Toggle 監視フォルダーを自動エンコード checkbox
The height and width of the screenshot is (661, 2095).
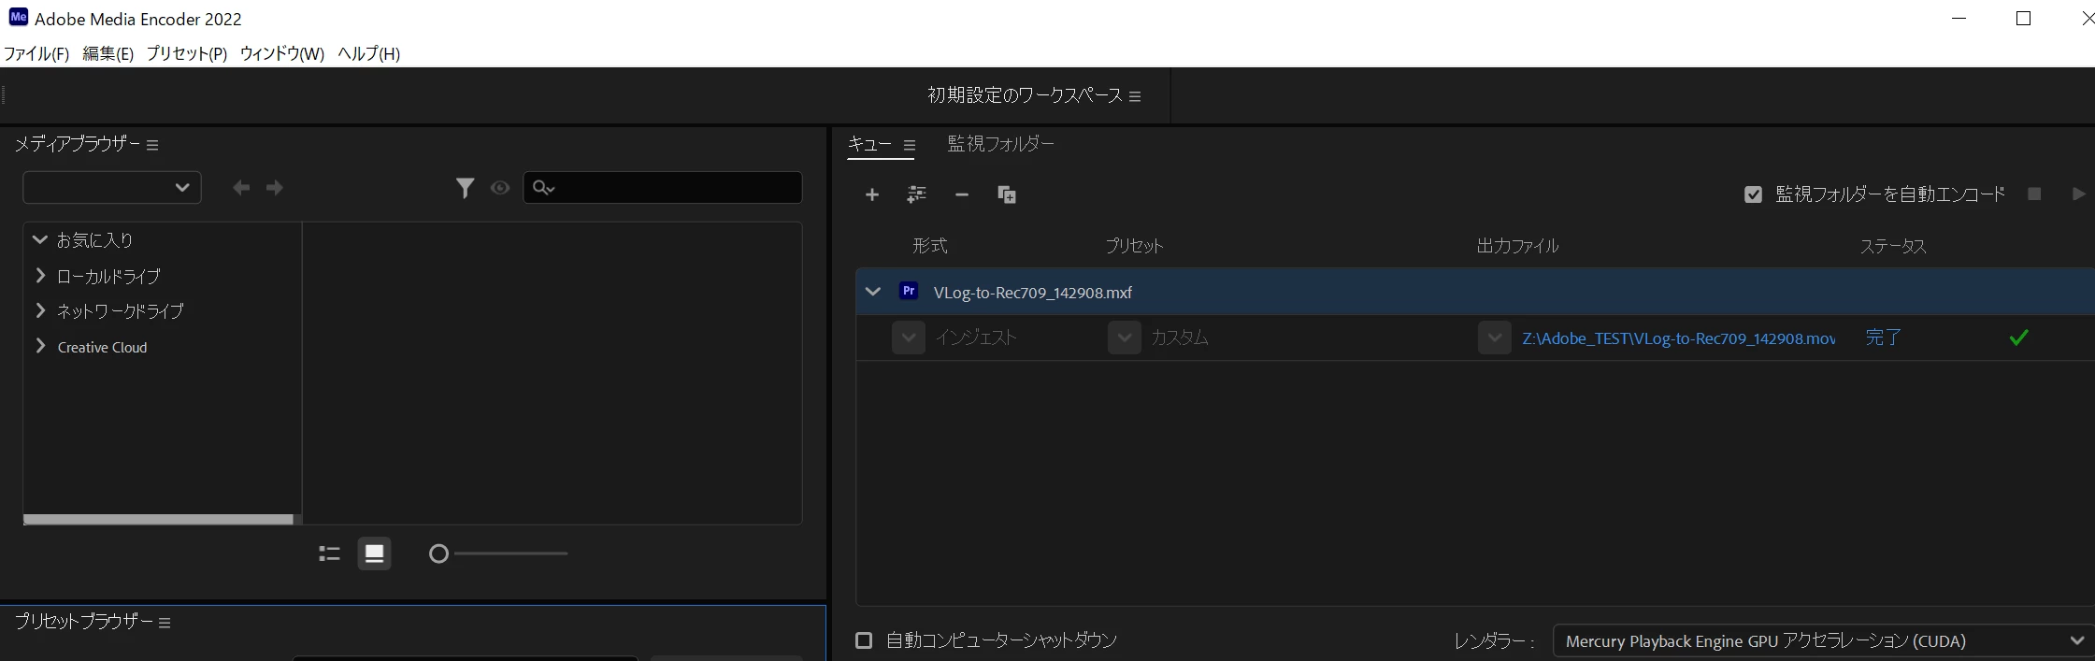1753,194
